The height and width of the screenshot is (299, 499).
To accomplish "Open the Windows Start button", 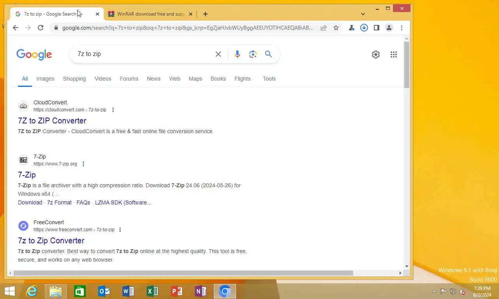I will click(x=9, y=291).
